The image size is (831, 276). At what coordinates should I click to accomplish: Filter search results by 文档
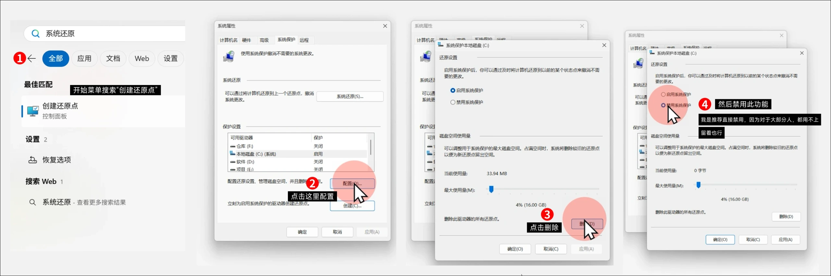pyautogui.click(x=113, y=58)
